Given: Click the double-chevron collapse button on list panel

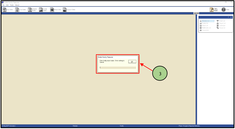Looking at the screenshot, I should tap(231, 17).
